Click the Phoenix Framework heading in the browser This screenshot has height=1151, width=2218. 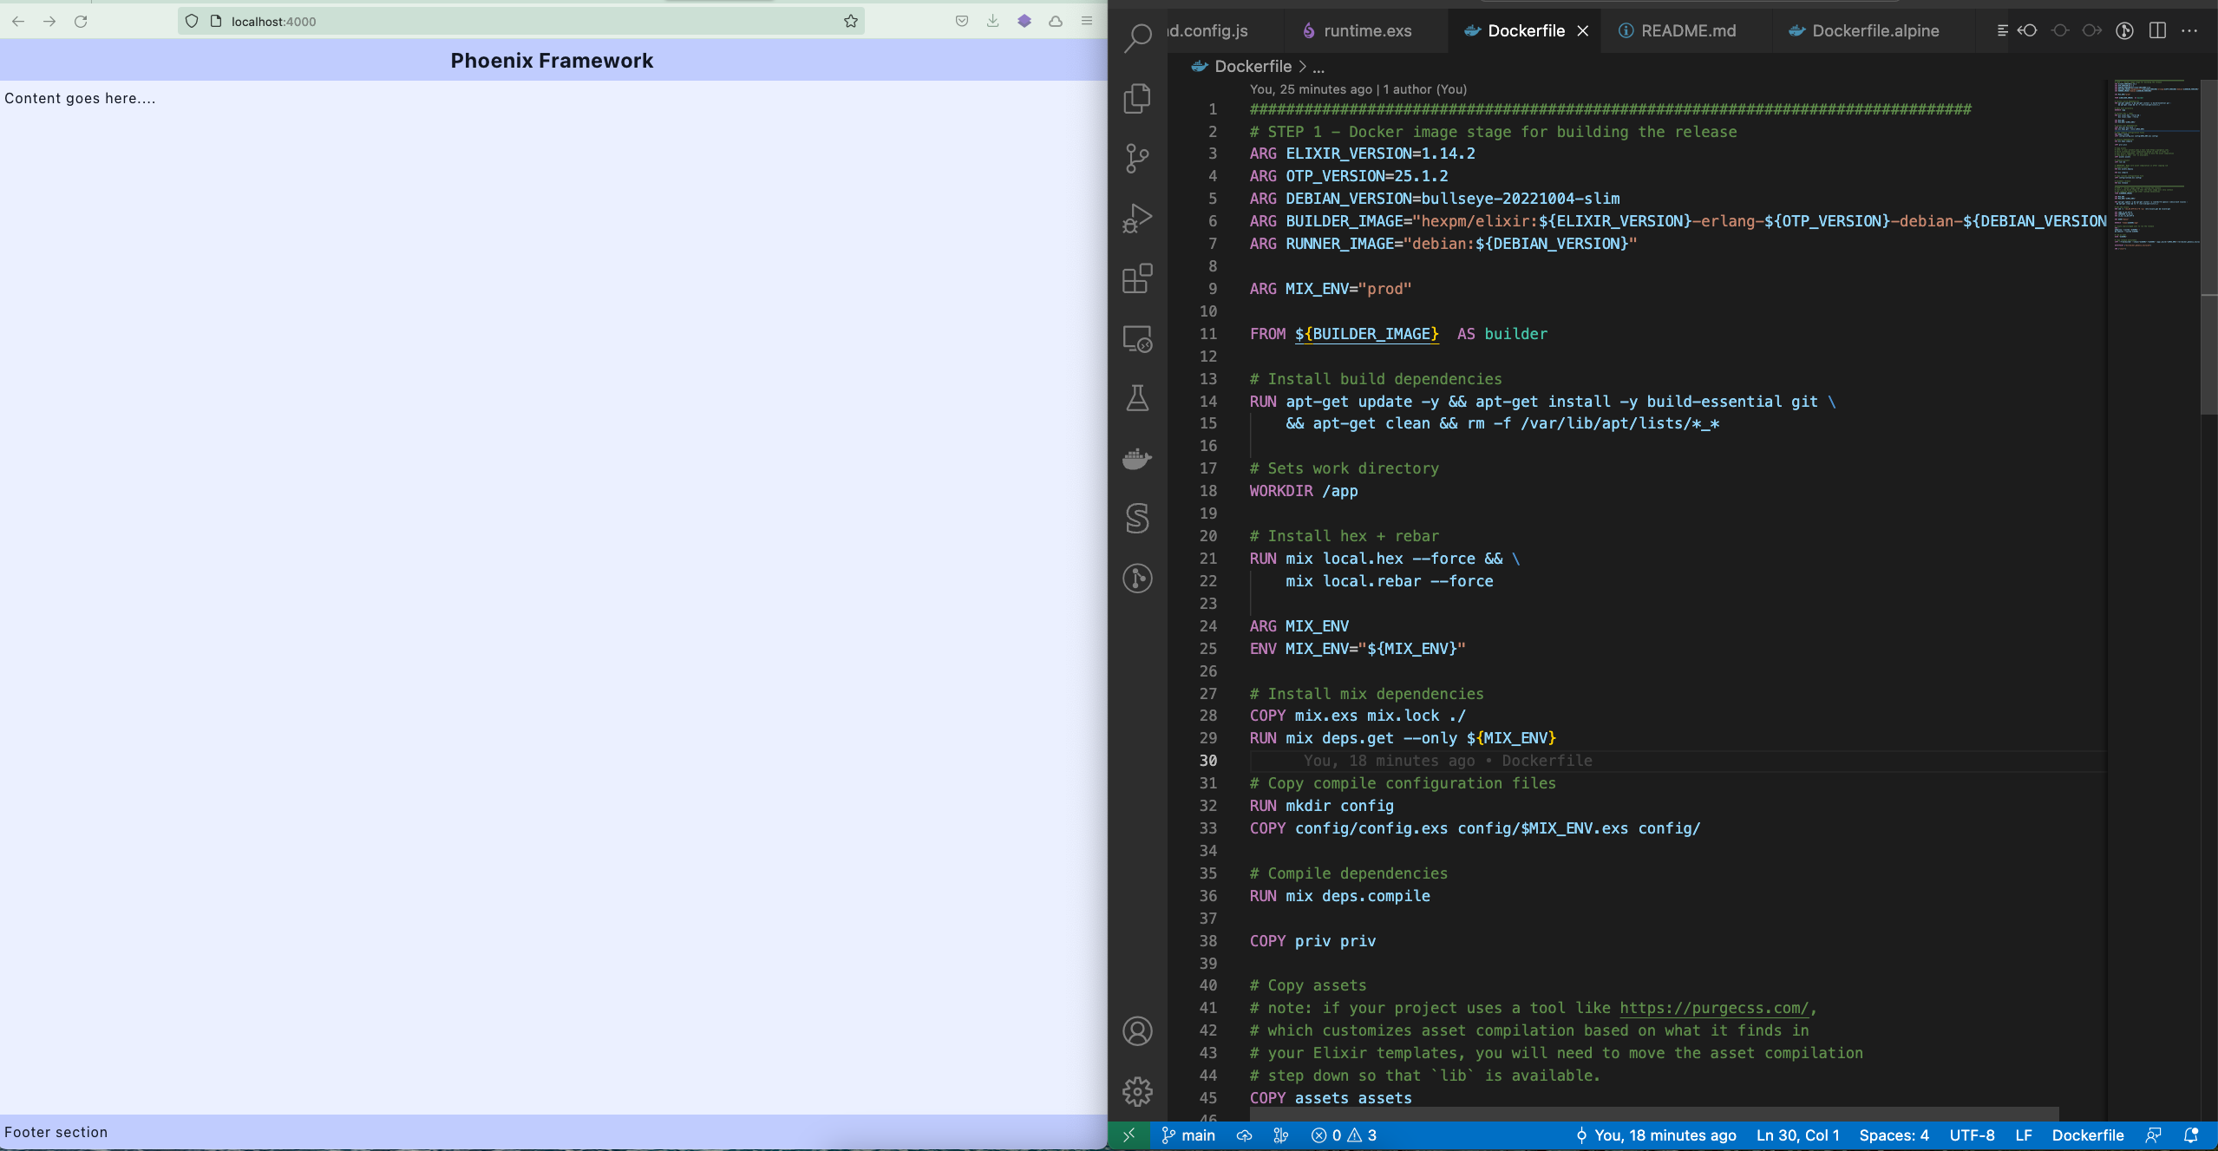552,61
